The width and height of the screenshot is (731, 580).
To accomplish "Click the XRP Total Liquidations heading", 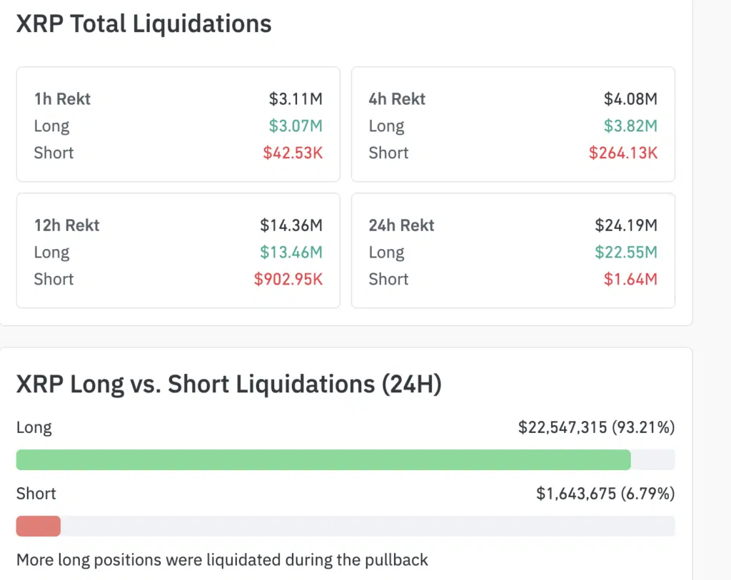I will coord(143,24).
